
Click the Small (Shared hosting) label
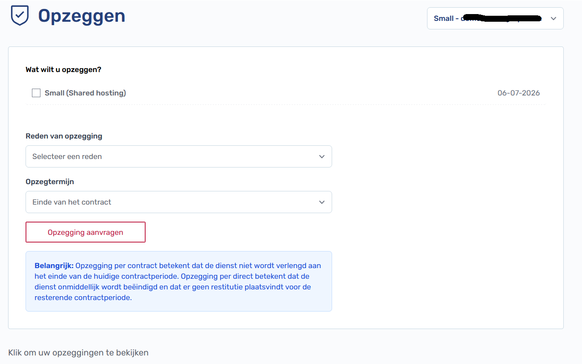point(85,93)
